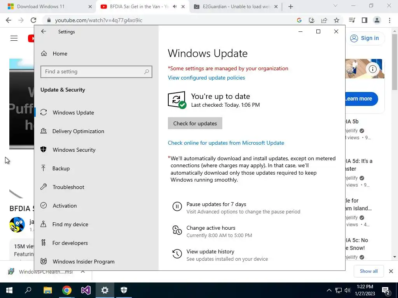Viewport: 398px width, 298px height.
Task: Click the YouTube URL in address bar
Action: (x=98, y=20)
